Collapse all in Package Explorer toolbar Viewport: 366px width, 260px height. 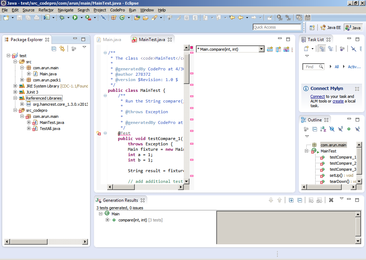tap(54, 49)
